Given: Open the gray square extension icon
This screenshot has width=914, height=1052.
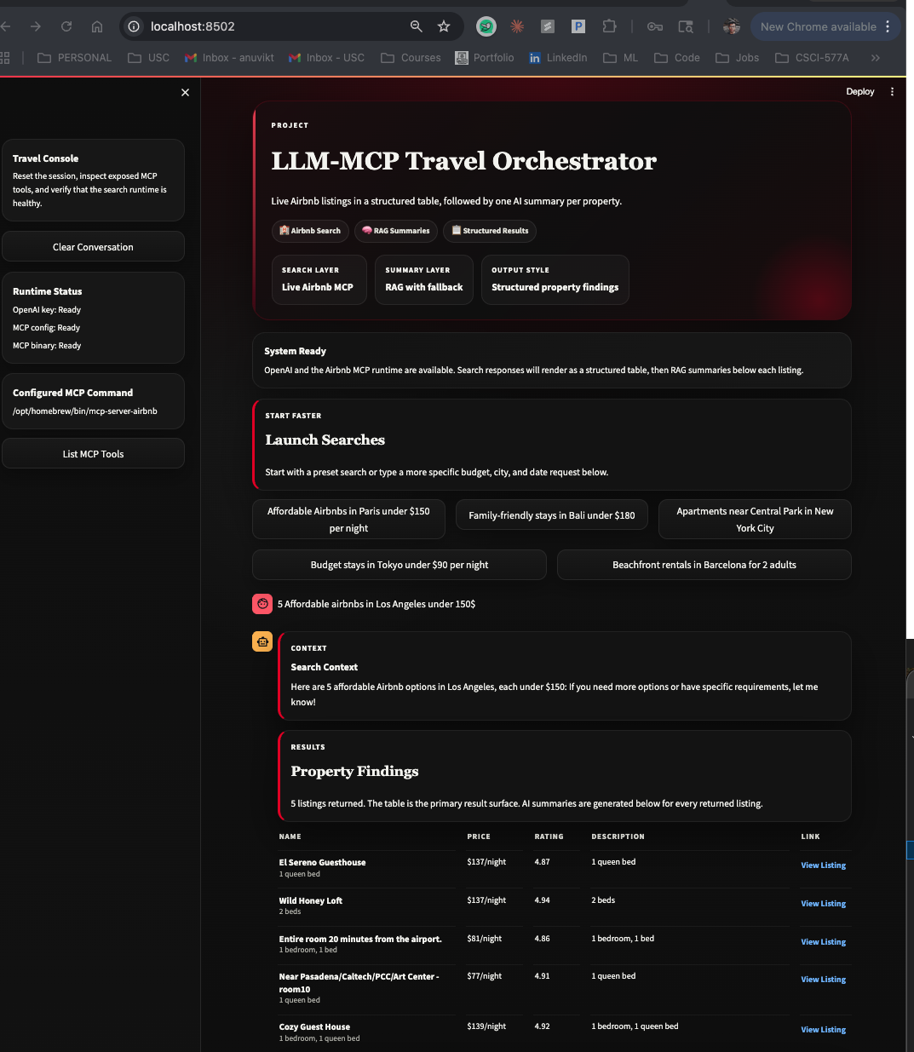Looking at the screenshot, I should (548, 26).
